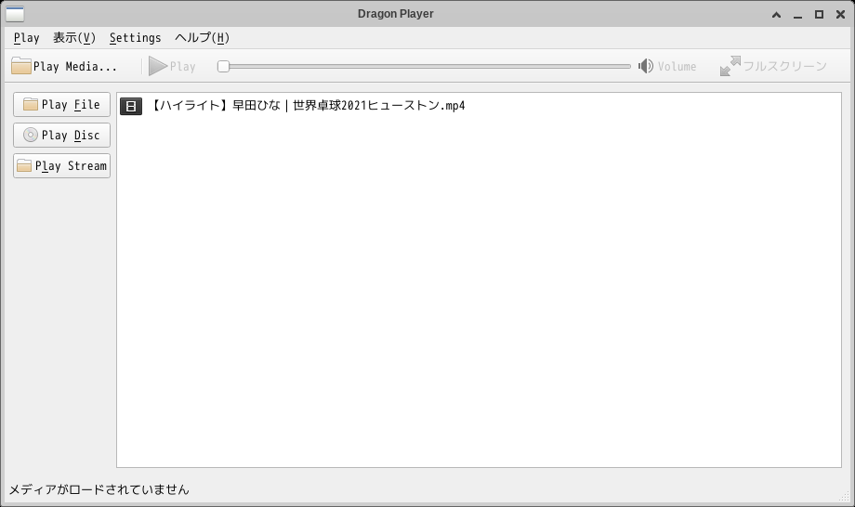Screen dimensions: 855x507
Task: Maximize the Dragon Player window
Action: (x=819, y=15)
